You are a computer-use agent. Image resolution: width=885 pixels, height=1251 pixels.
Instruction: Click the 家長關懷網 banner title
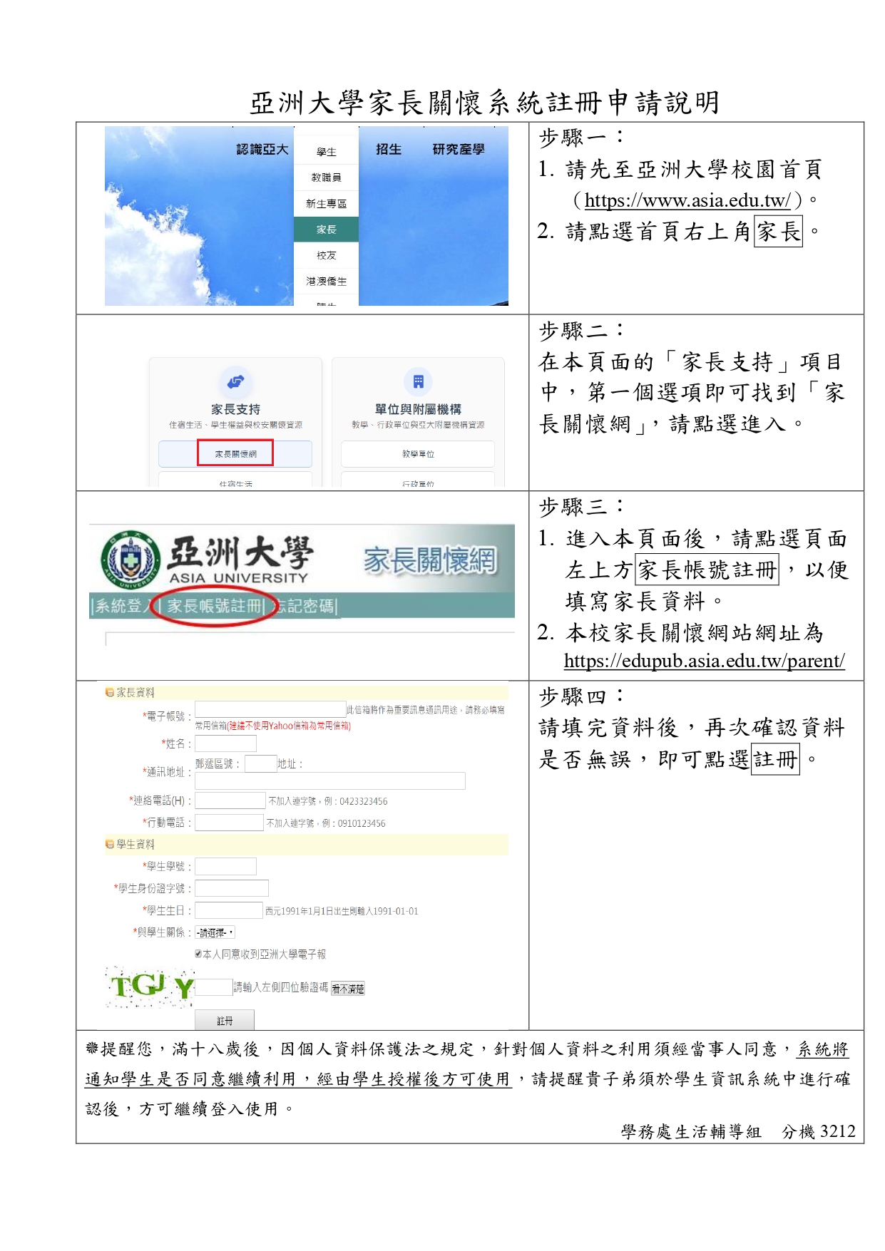tap(429, 560)
